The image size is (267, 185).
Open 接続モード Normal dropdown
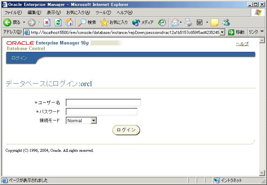click(81, 121)
